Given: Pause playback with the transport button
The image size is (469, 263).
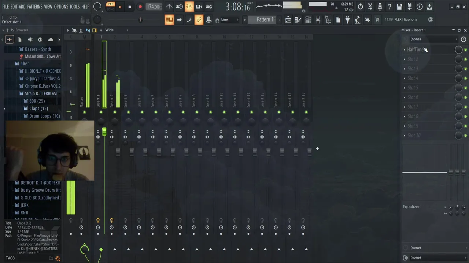Looking at the screenshot, I should [x=120, y=7].
